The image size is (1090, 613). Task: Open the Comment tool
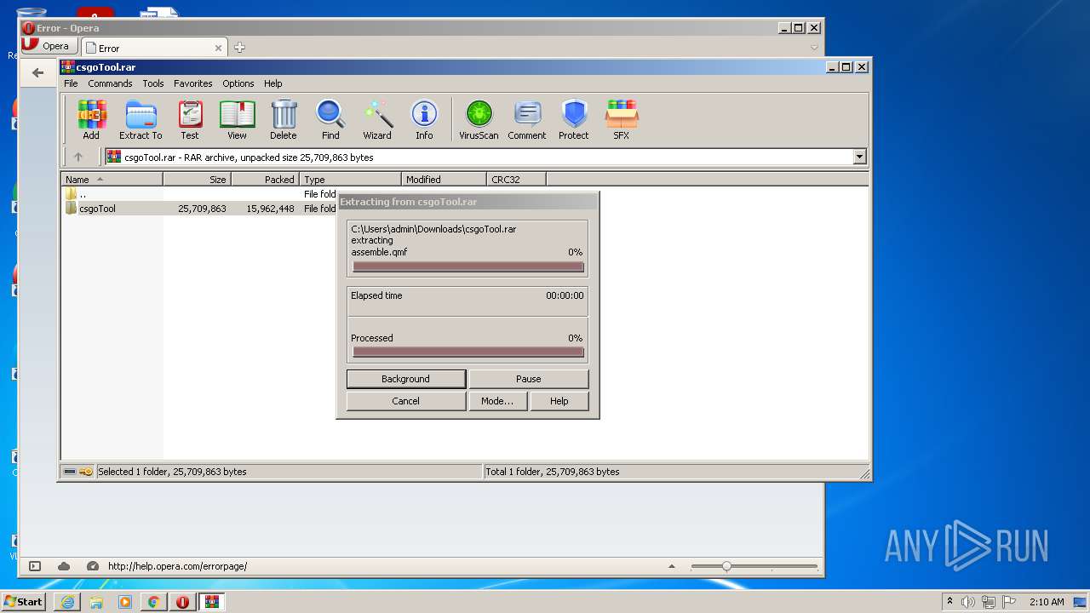coord(527,119)
